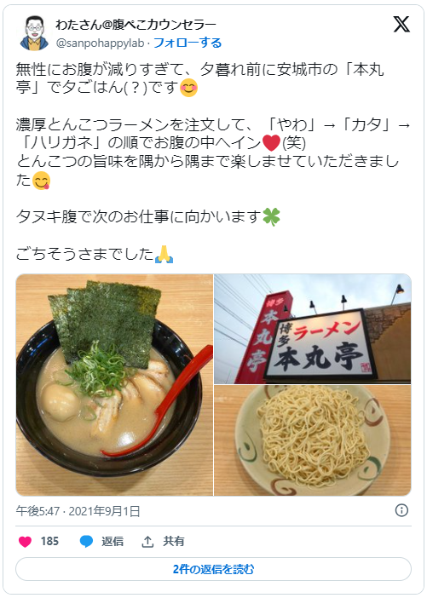Image resolution: width=427 pixels, height=598 pixels.
Task: Click the 共有 share label
Action: click(174, 541)
